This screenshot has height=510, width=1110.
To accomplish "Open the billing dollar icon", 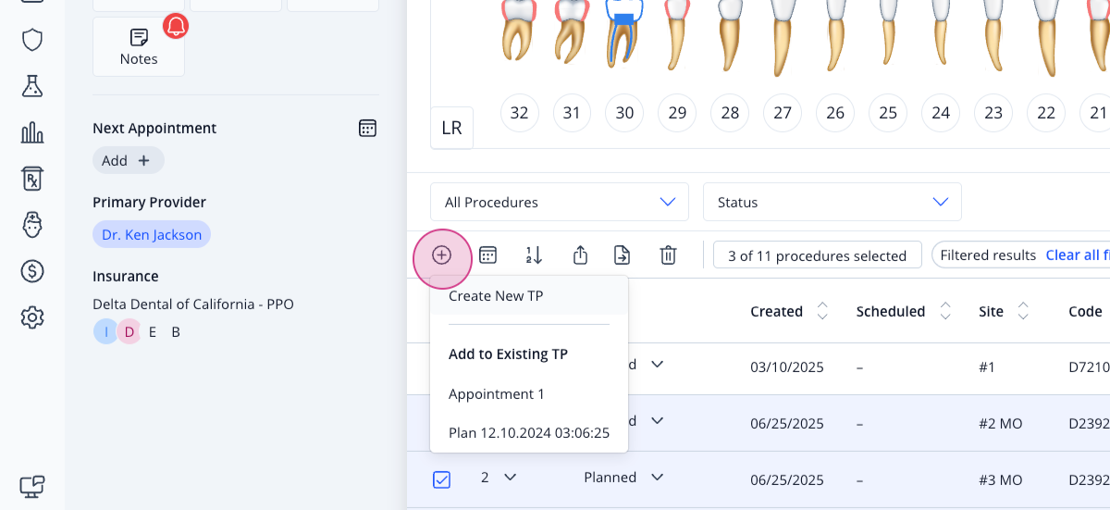I will tap(32, 271).
